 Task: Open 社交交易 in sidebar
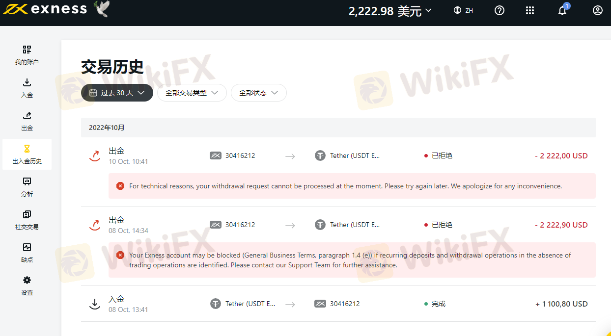(x=27, y=220)
